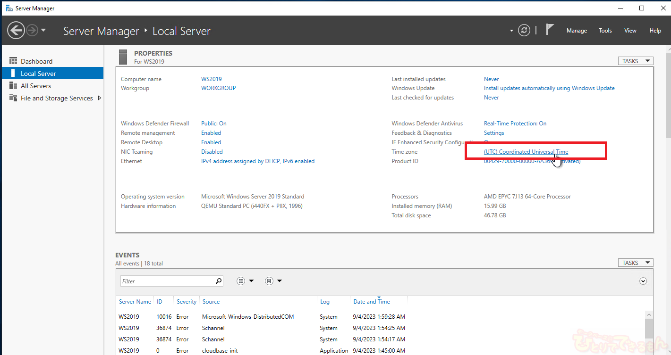Click the refresh icon in header
This screenshot has height=355, width=671.
point(524,31)
